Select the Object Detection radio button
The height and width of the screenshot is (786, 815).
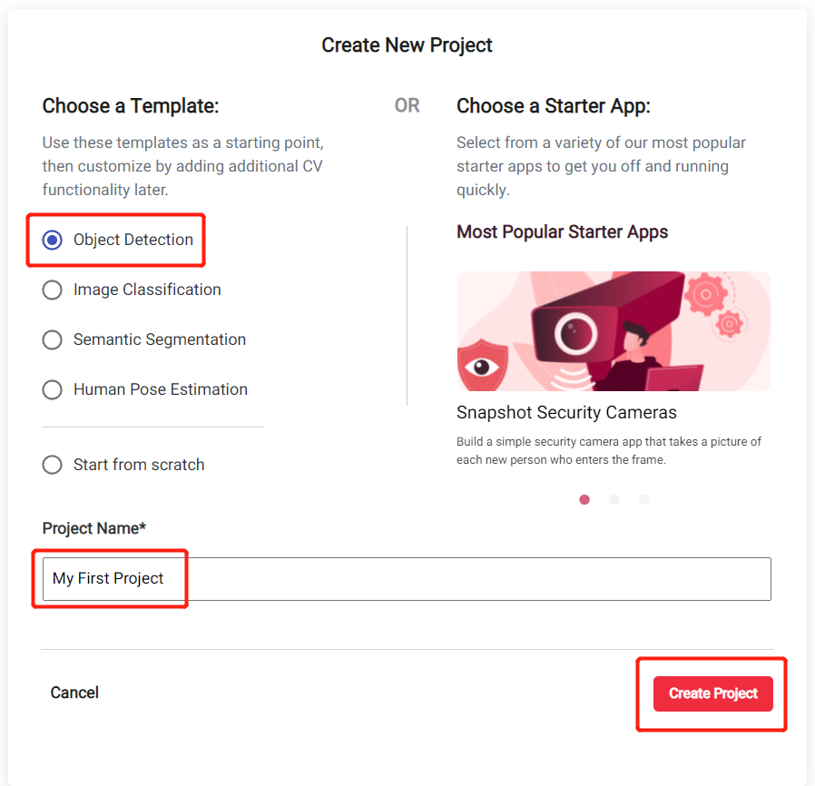[x=52, y=240]
